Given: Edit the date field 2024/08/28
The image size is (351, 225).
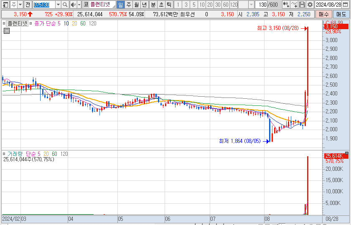Looking at the screenshot, I should pyautogui.click(x=328, y=5).
